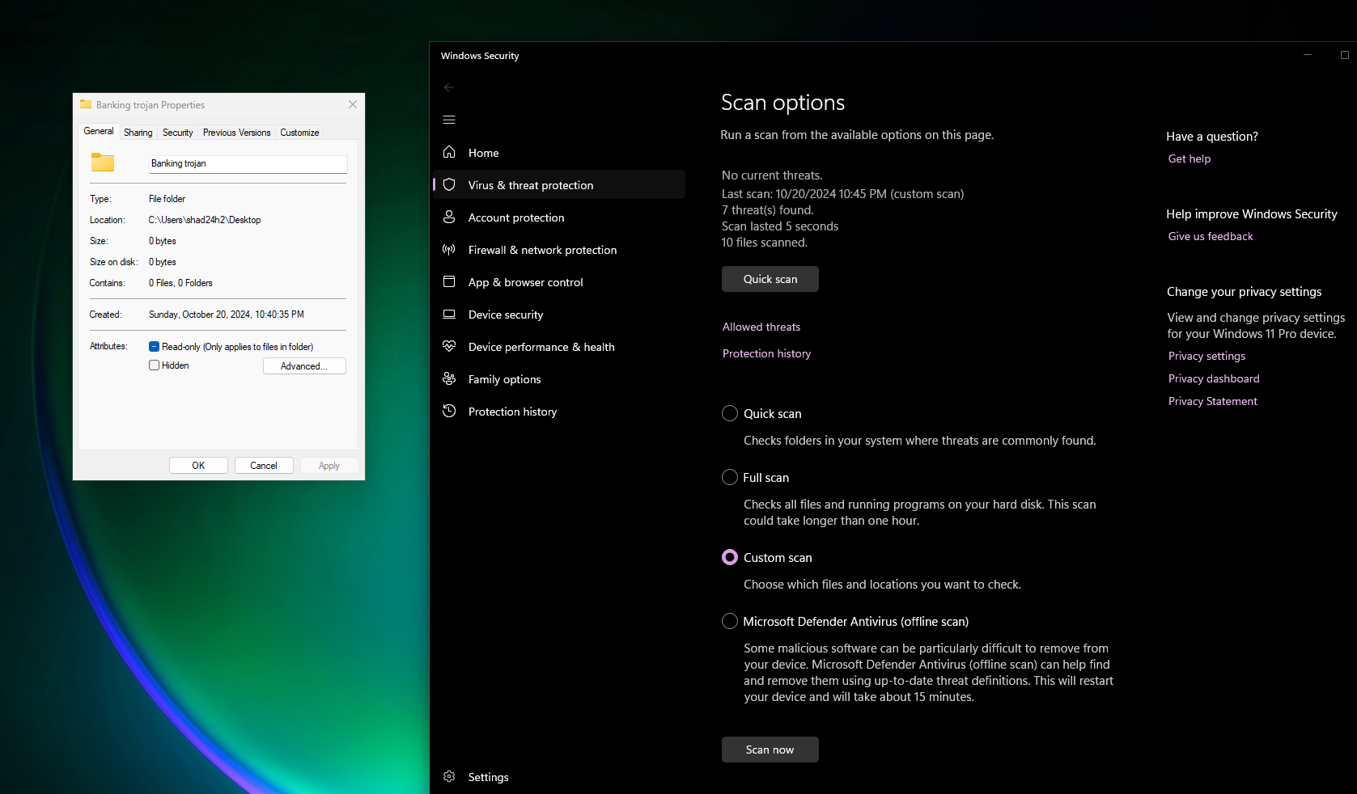Viewport: 1357px width, 794px height.
Task: Open the Privacy dashboard link
Action: 1213,378
